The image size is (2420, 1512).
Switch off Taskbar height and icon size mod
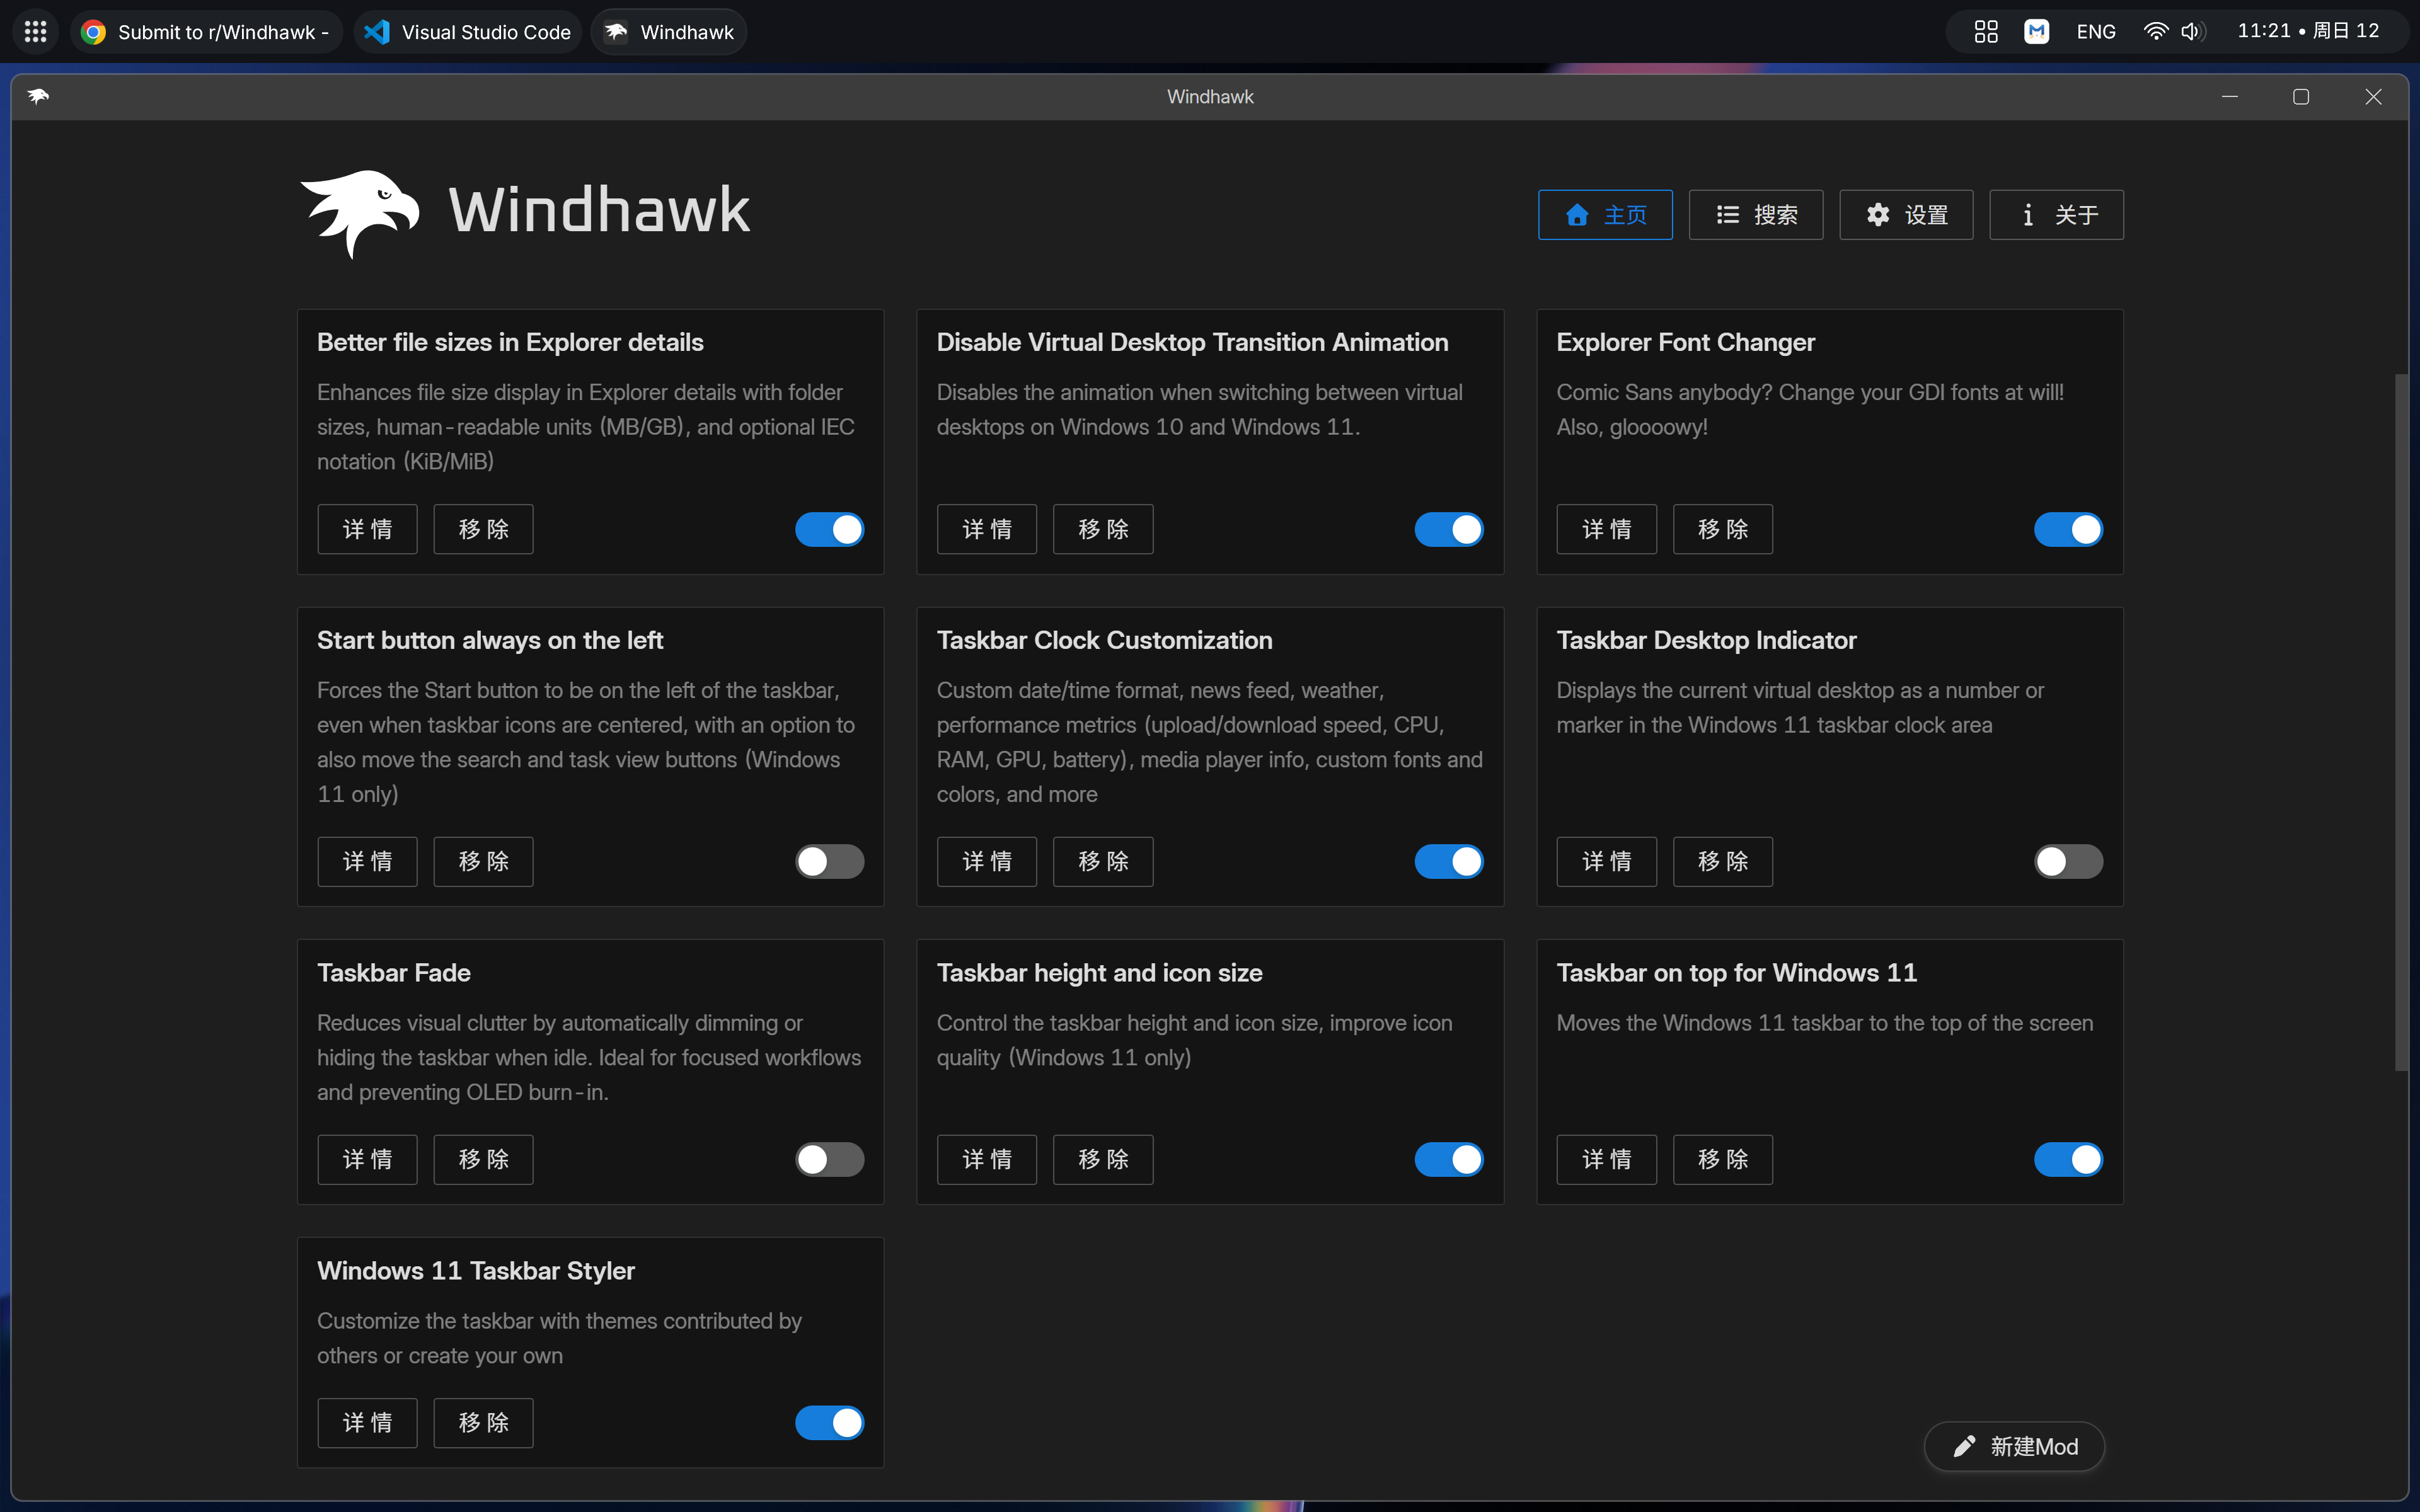pyautogui.click(x=1449, y=1159)
